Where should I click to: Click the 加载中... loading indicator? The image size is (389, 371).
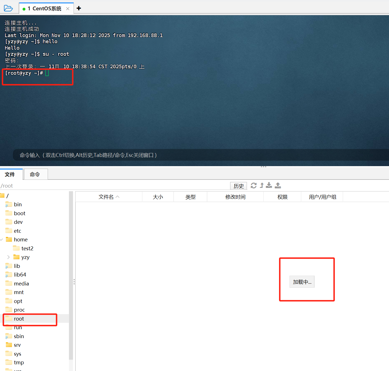302,282
